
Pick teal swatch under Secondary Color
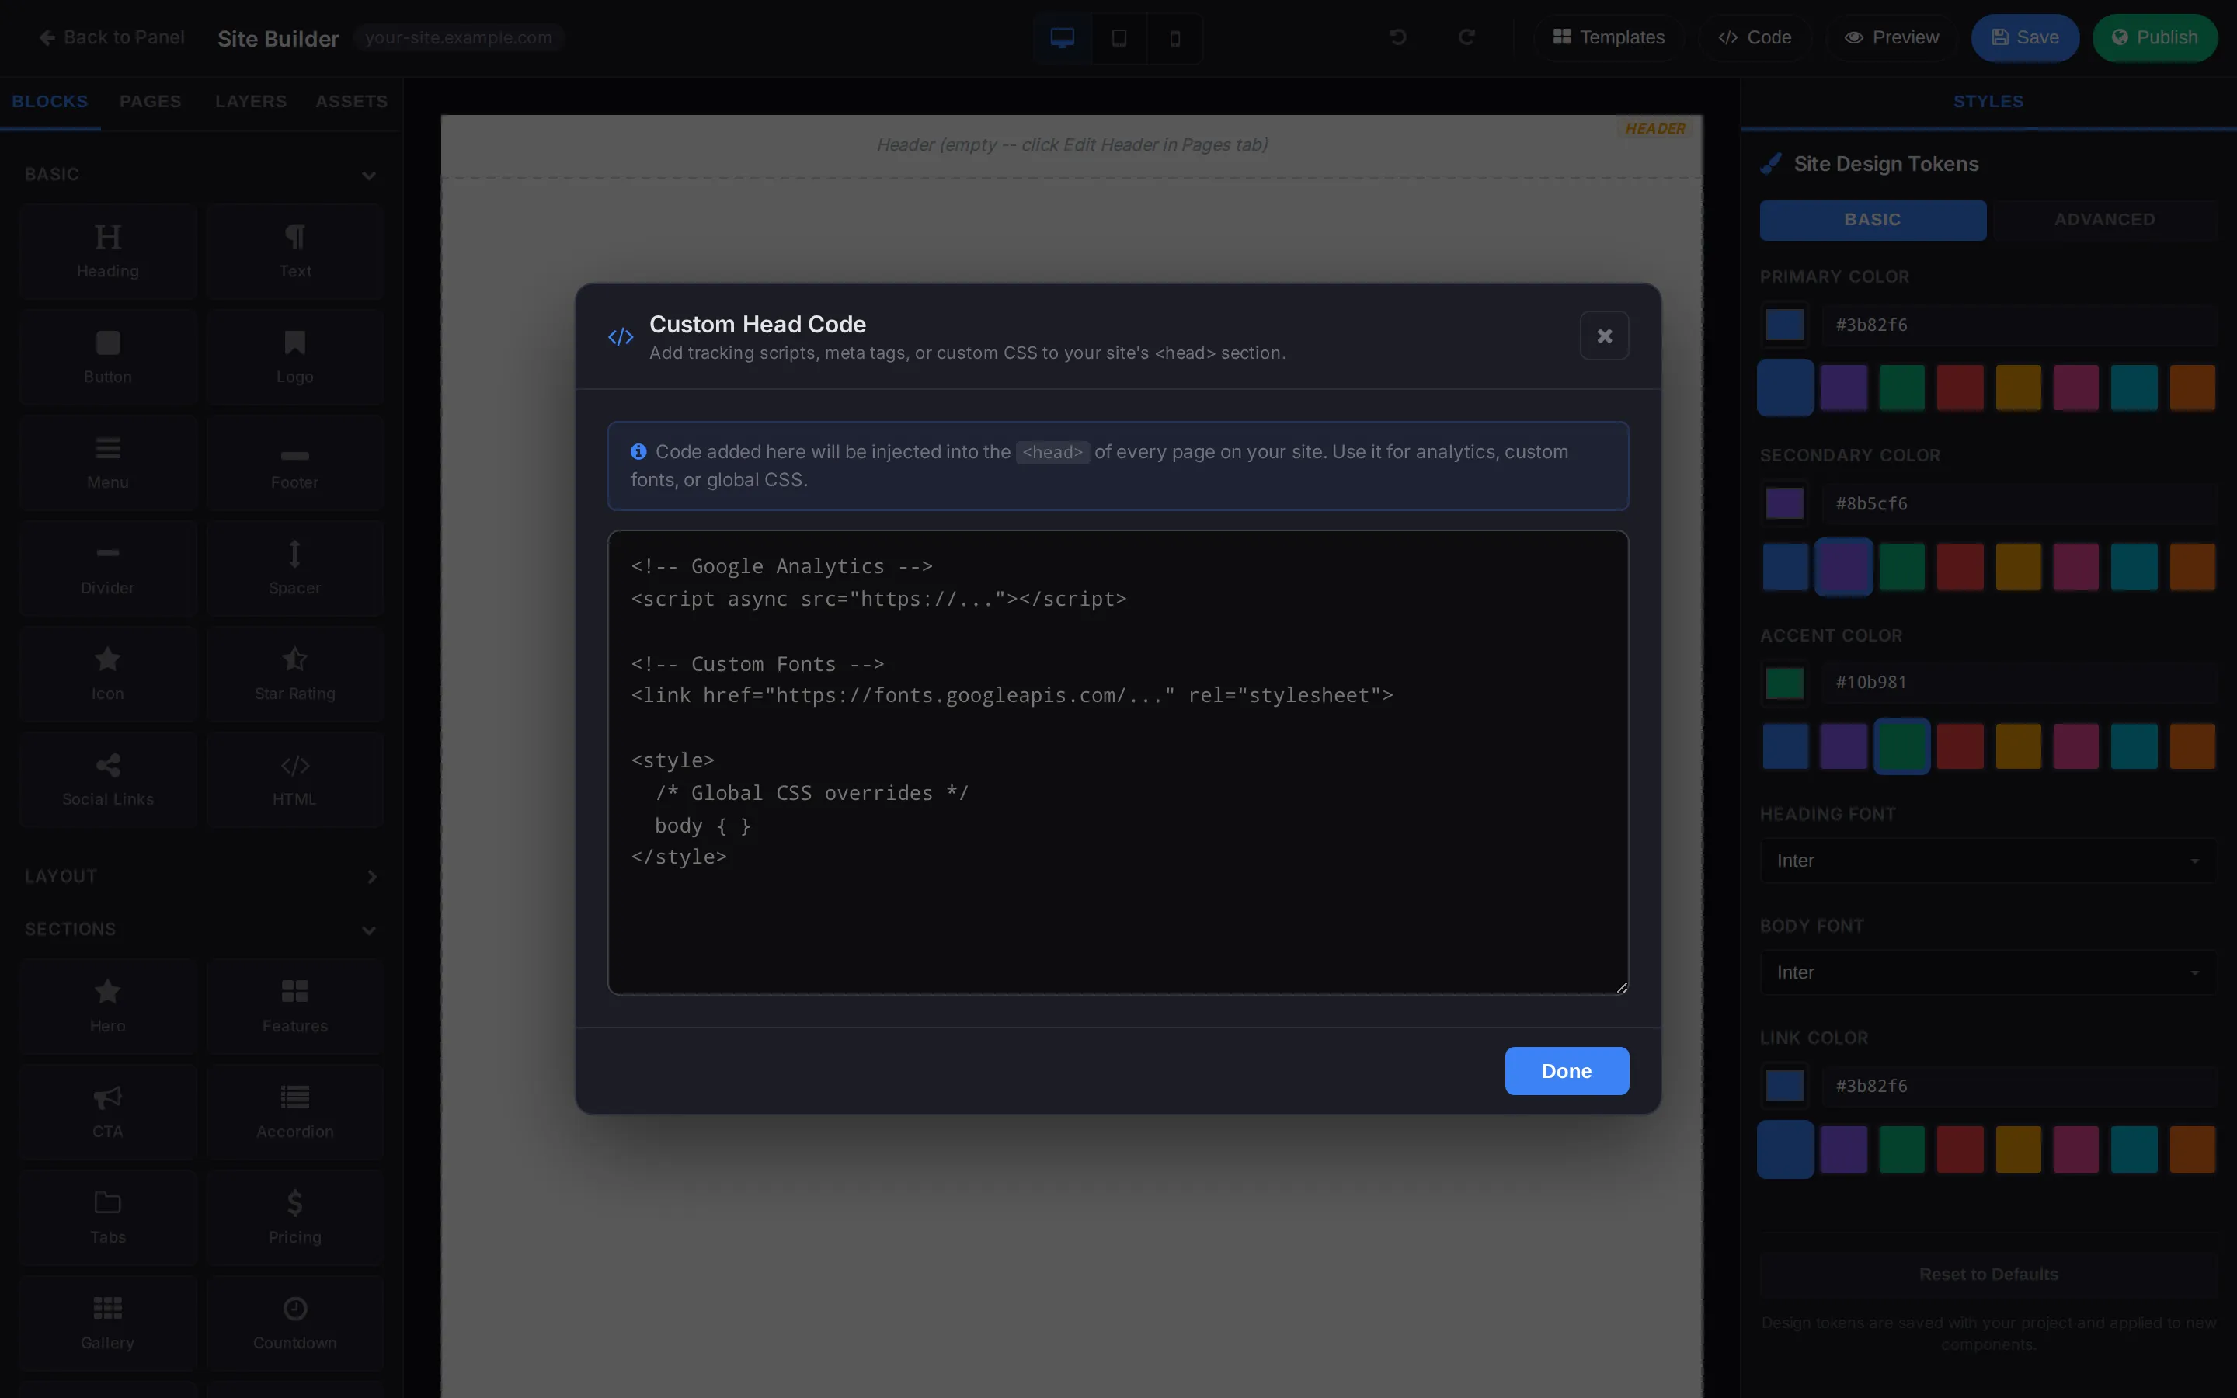click(x=2134, y=567)
